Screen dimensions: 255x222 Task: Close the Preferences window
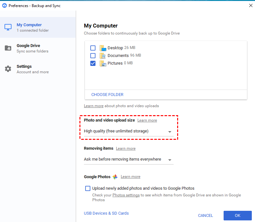click(250, 5)
